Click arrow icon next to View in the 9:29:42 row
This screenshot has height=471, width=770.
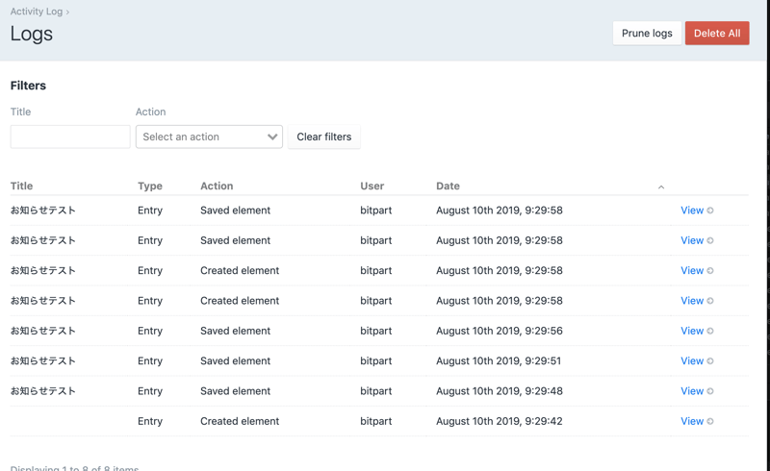click(x=710, y=421)
